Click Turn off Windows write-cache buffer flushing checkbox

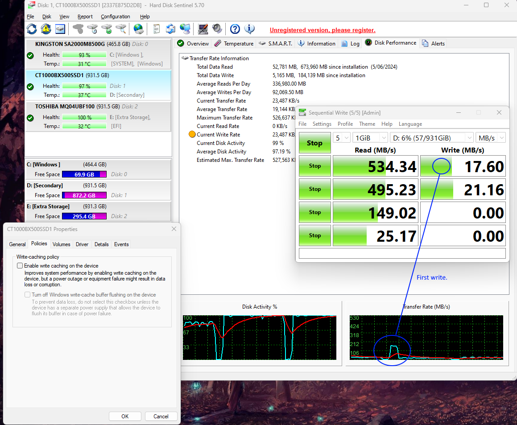coord(27,295)
